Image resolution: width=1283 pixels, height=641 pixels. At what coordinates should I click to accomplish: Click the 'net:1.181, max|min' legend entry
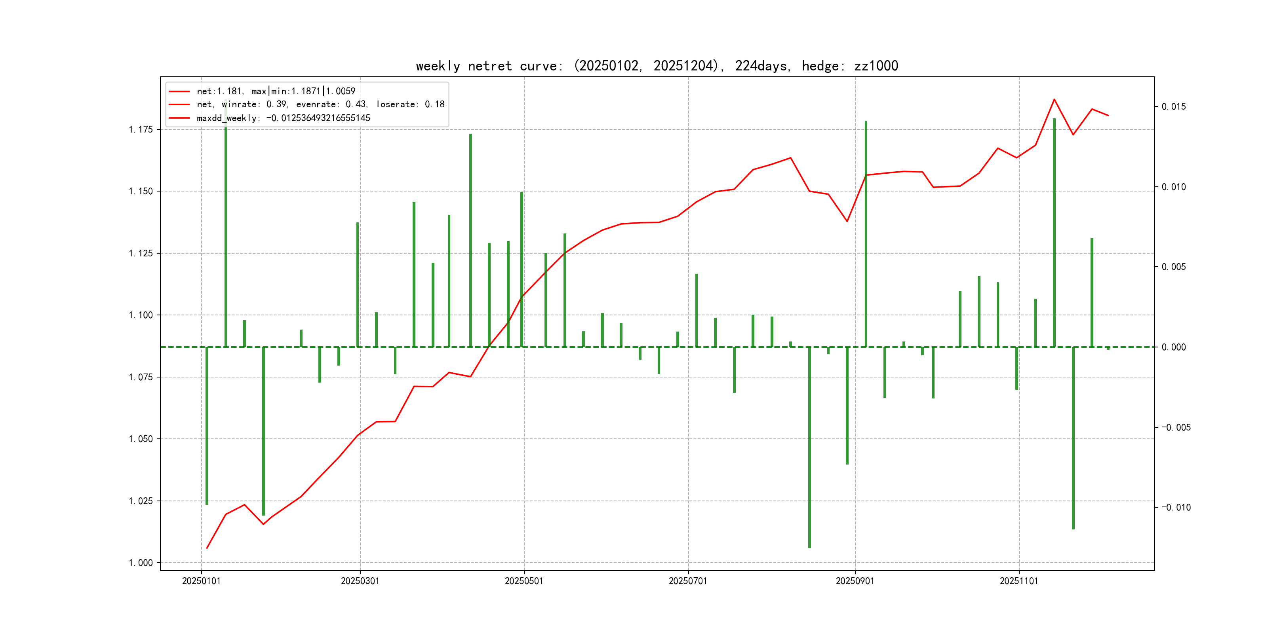pos(276,91)
